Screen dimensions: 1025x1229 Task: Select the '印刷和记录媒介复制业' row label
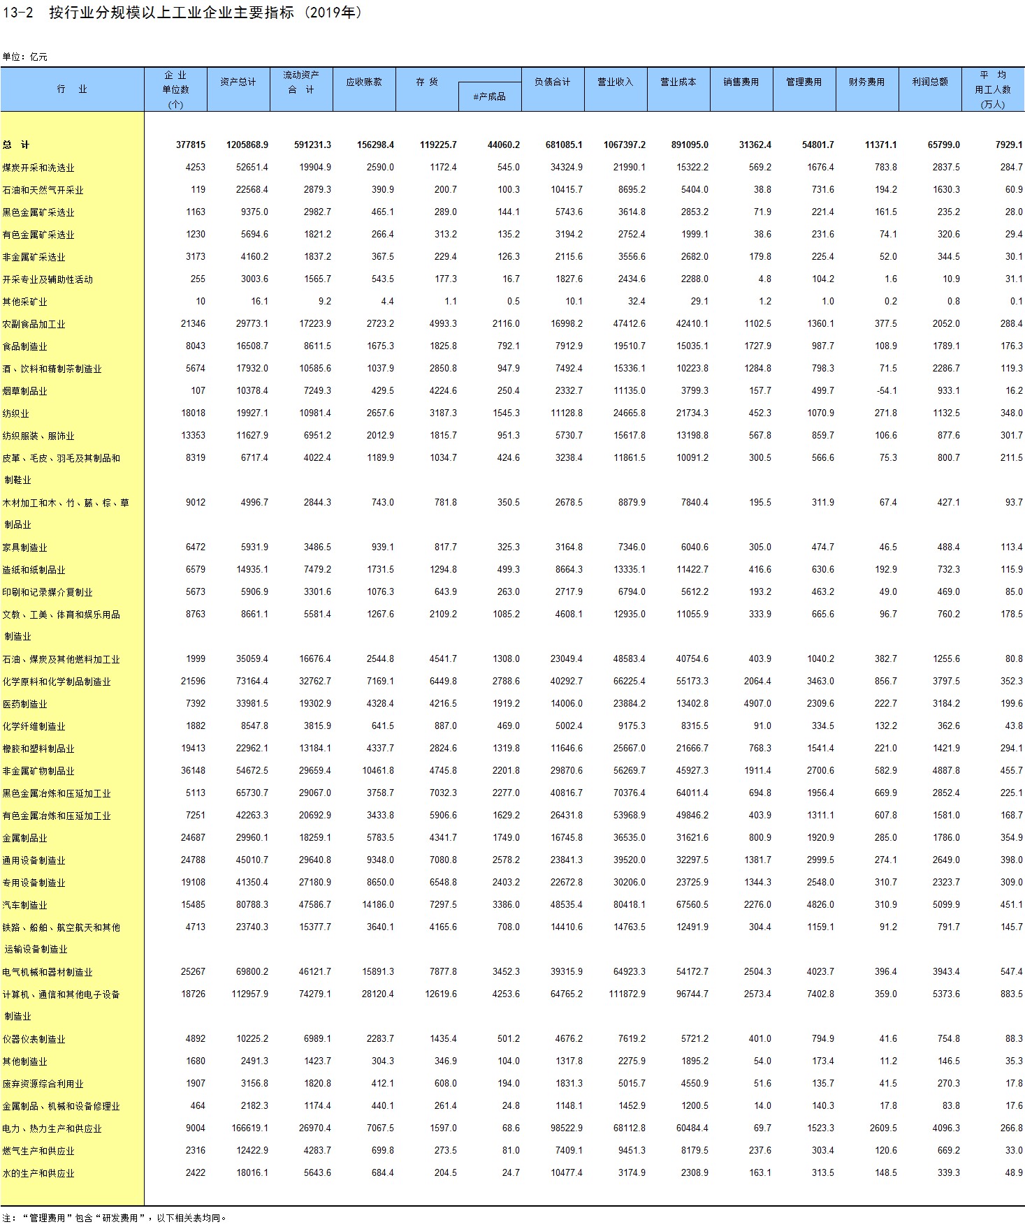coord(48,592)
